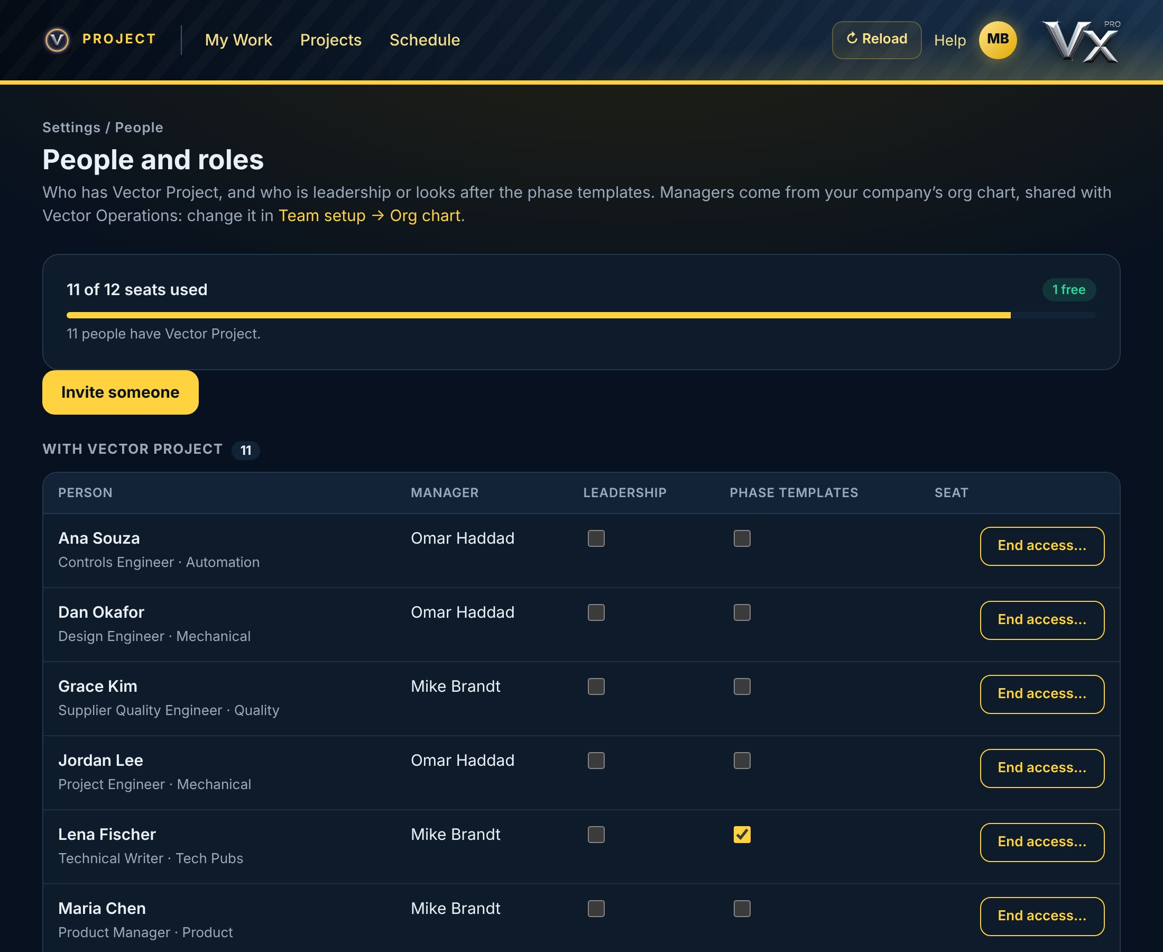1163x952 pixels.
Task: End access for Lena Fischer
Action: (1041, 842)
